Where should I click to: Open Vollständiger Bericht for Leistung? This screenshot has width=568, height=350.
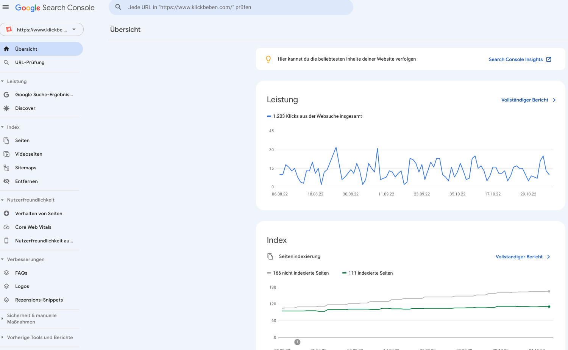pos(525,100)
